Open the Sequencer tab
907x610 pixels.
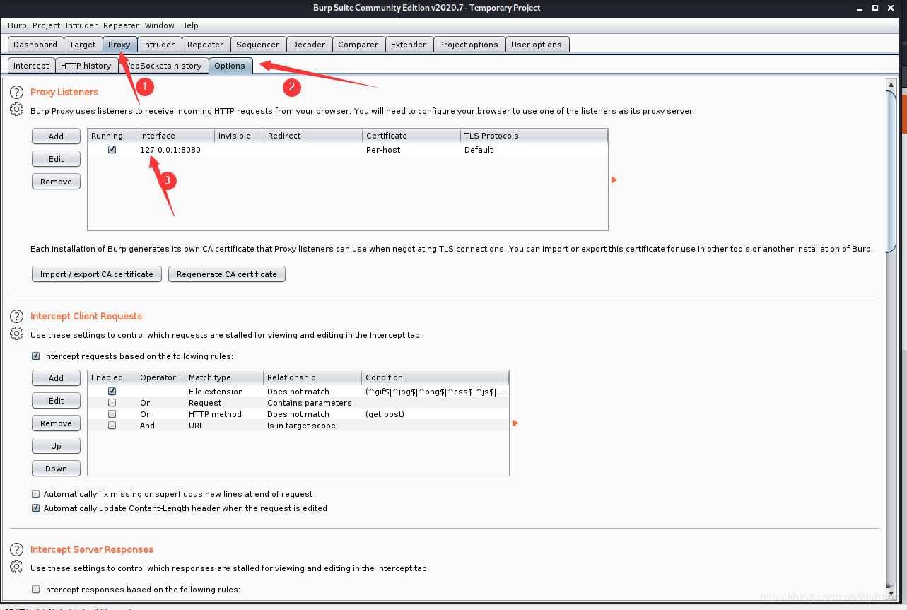pos(258,45)
